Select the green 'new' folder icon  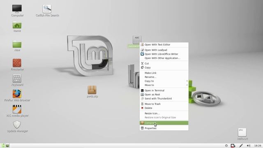click(x=17, y=44)
